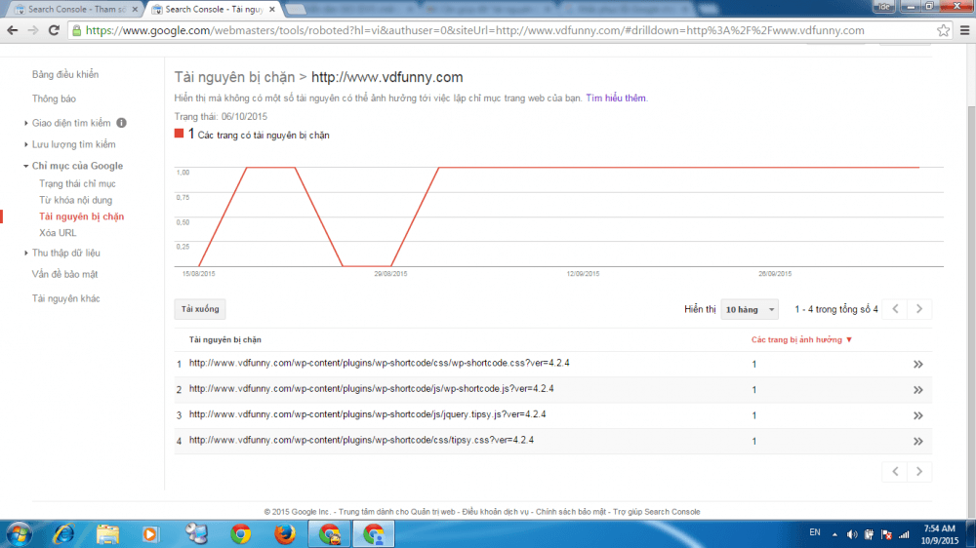Open Bảng điều khiển in sidebar
976x548 pixels.
[65, 75]
